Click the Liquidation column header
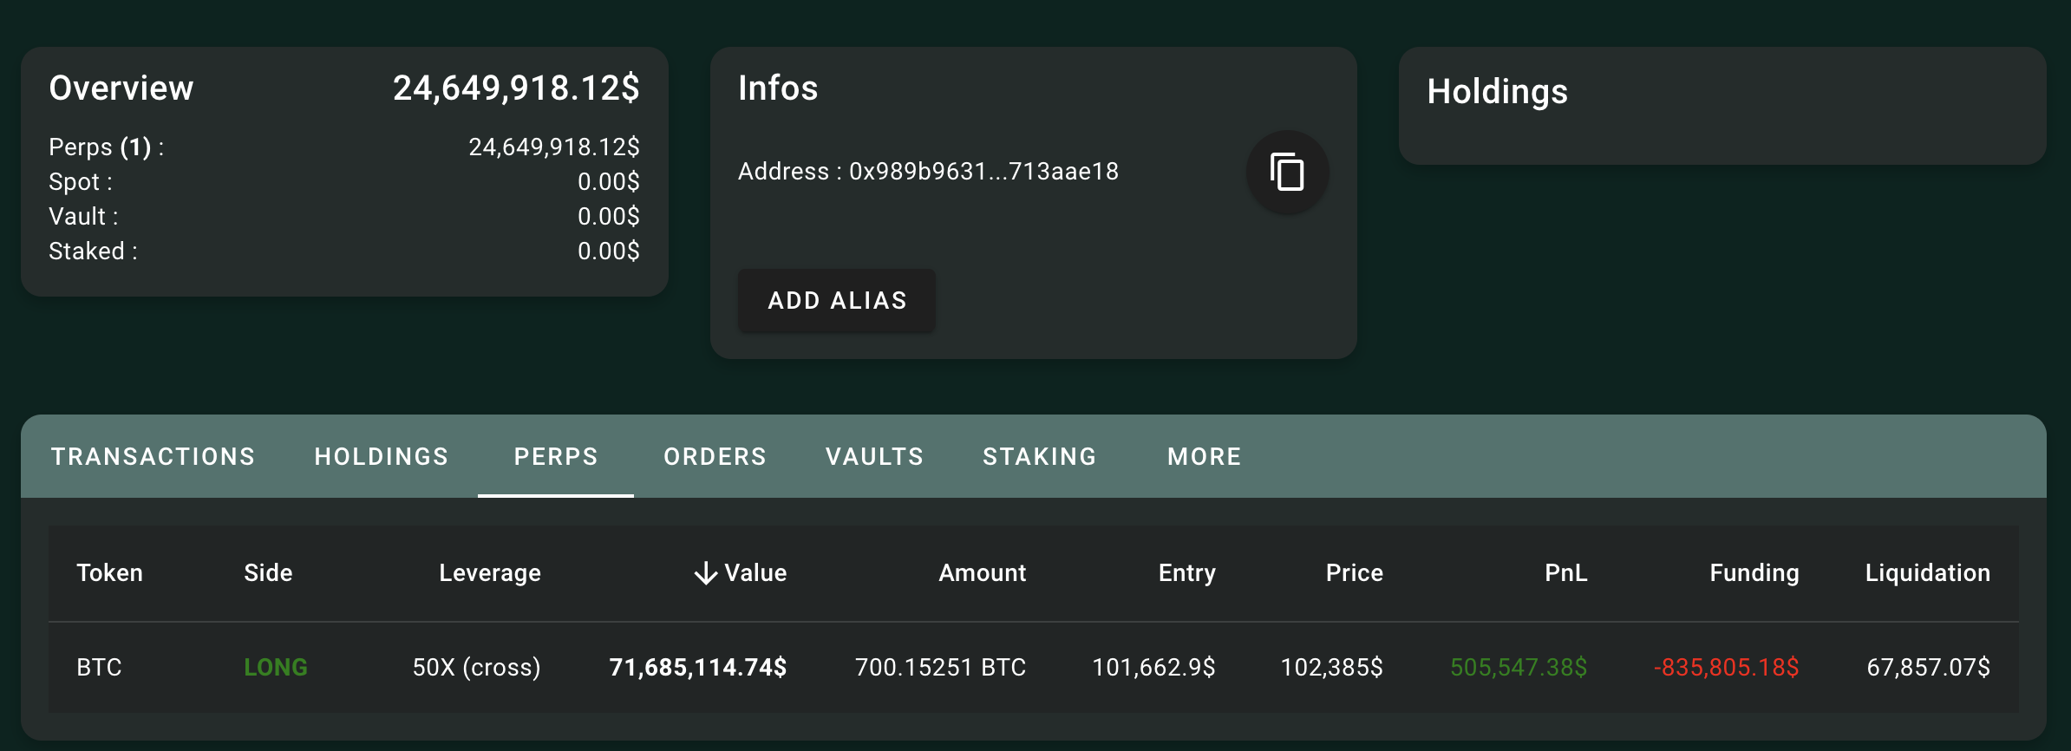This screenshot has height=751, width=2071. 1928,573
